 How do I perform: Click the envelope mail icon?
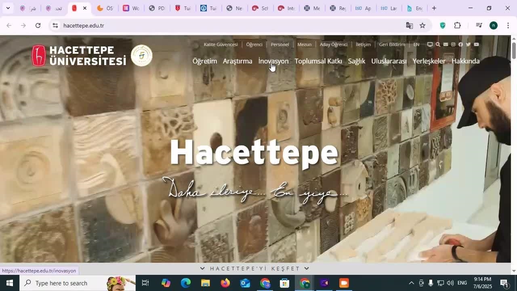click(446, 44)
